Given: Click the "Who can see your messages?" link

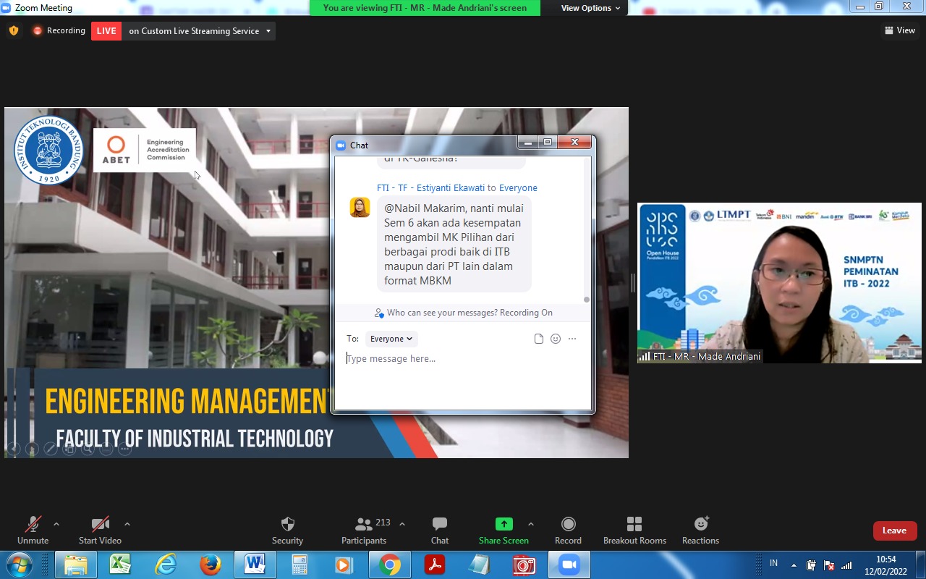Looking at the screenshot, I should point(443,313).
